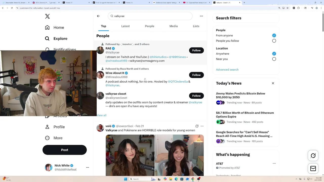This screenshot has width=324, height=182.
Task: Bookmark this page with star icon
Action: point(288,8)
